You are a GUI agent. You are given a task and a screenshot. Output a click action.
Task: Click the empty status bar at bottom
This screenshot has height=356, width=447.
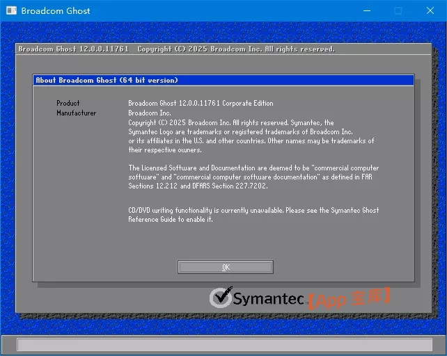coord(223,345)
